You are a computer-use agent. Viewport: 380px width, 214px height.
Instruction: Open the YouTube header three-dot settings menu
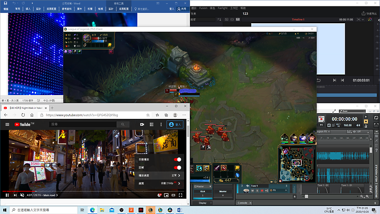click(161, 125)
